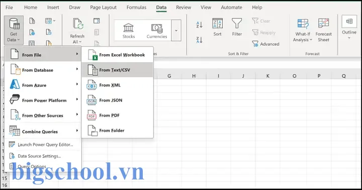This screenshot has height=190, width=362.
Task: Click the Refresh All icon
Action: [78, 24]
